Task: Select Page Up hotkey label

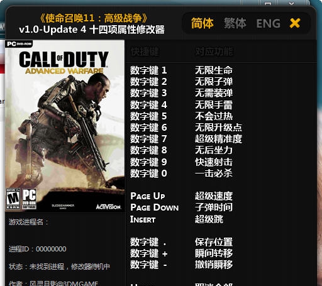Action: tap(148, 196)
